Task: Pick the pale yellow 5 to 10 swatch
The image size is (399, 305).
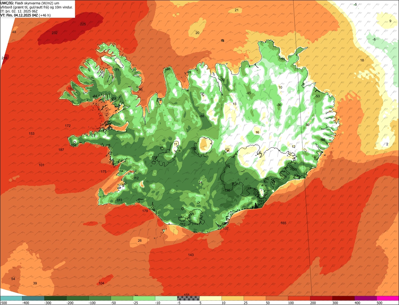Action: click(x=210, y=298)
